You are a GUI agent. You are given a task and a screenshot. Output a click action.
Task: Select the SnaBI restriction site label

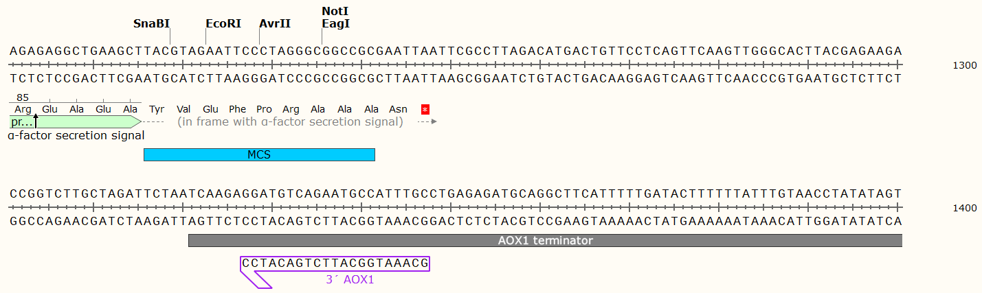[151, 23]
